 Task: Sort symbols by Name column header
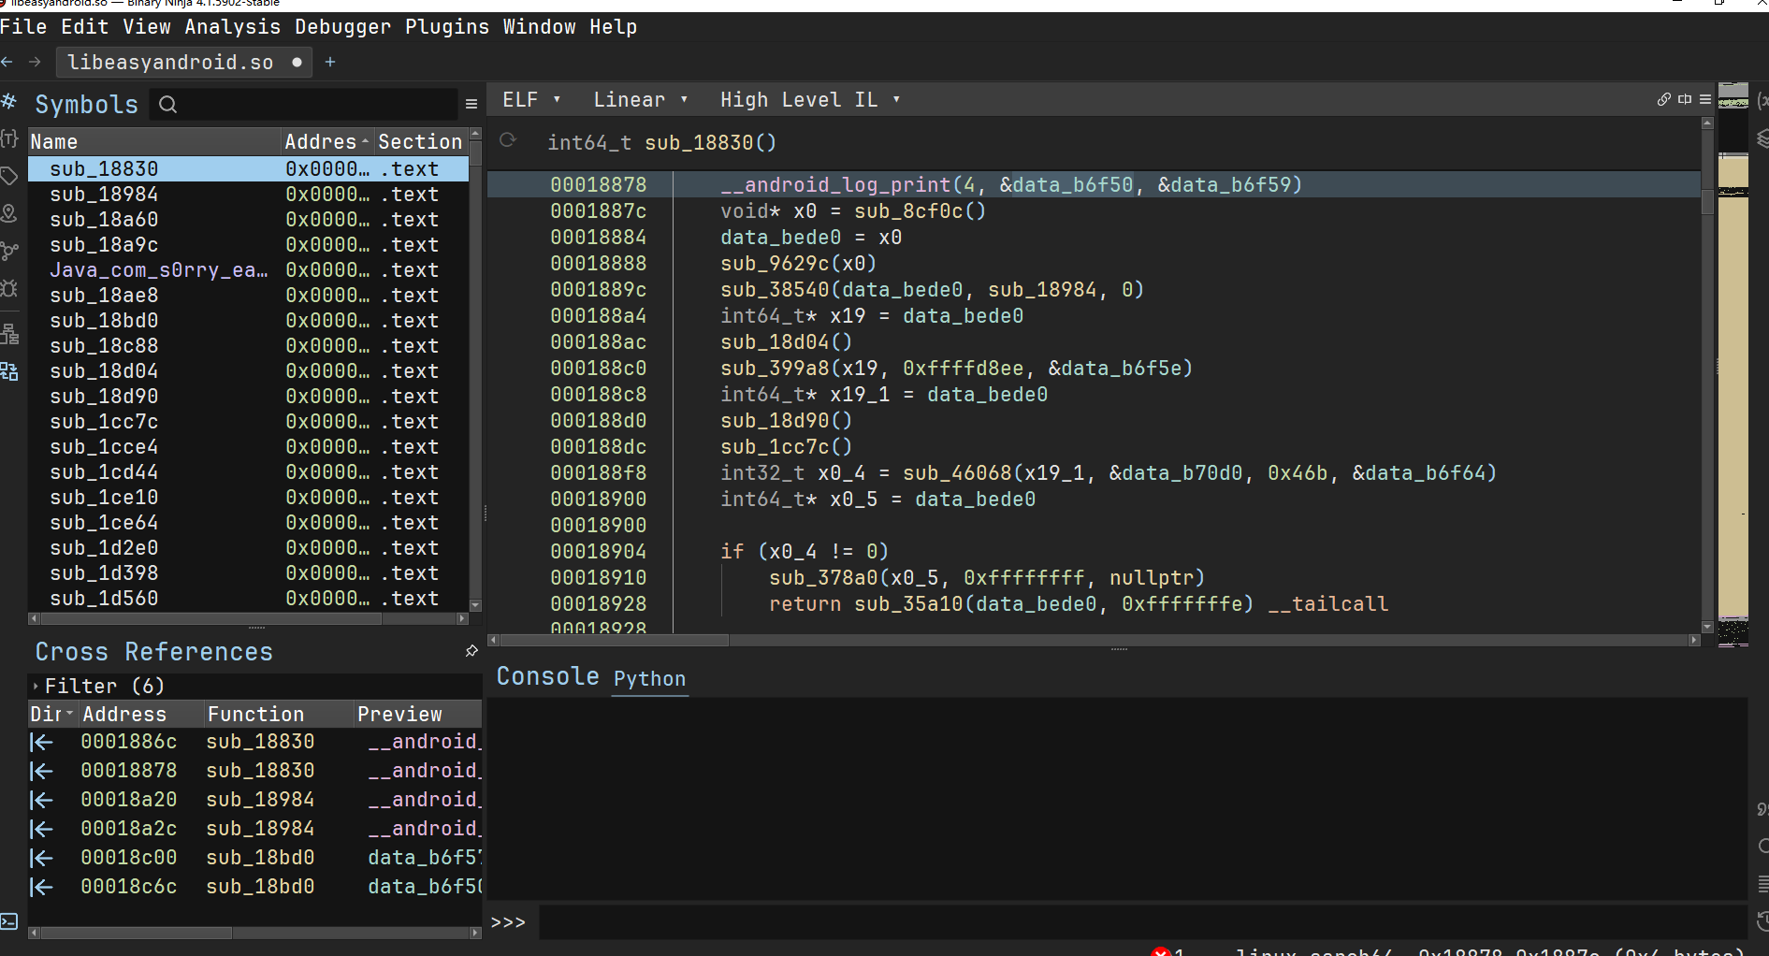pyautogui.click(x=154, y=142)
